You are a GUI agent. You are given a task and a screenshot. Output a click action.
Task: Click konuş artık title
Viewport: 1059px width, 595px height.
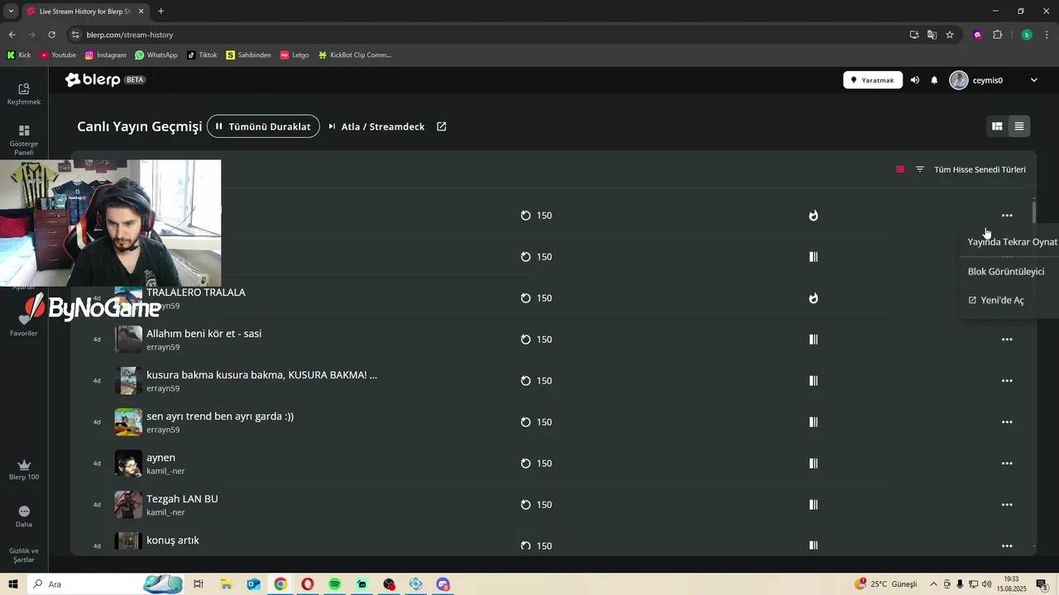(173, 540)
